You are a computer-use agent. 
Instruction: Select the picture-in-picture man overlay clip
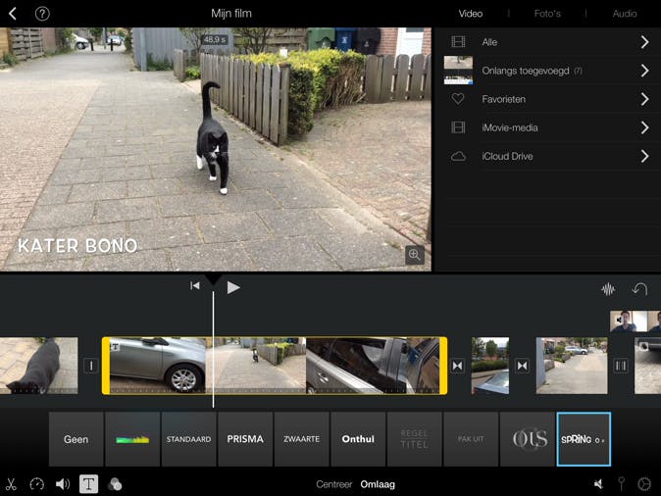(x=636, y=322)
